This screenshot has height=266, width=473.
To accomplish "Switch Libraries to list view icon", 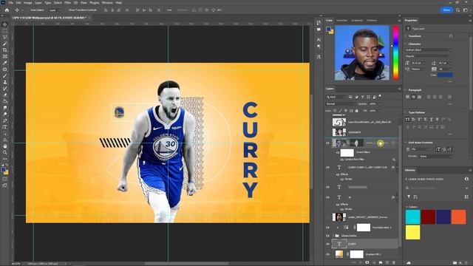I will (466, 197).
